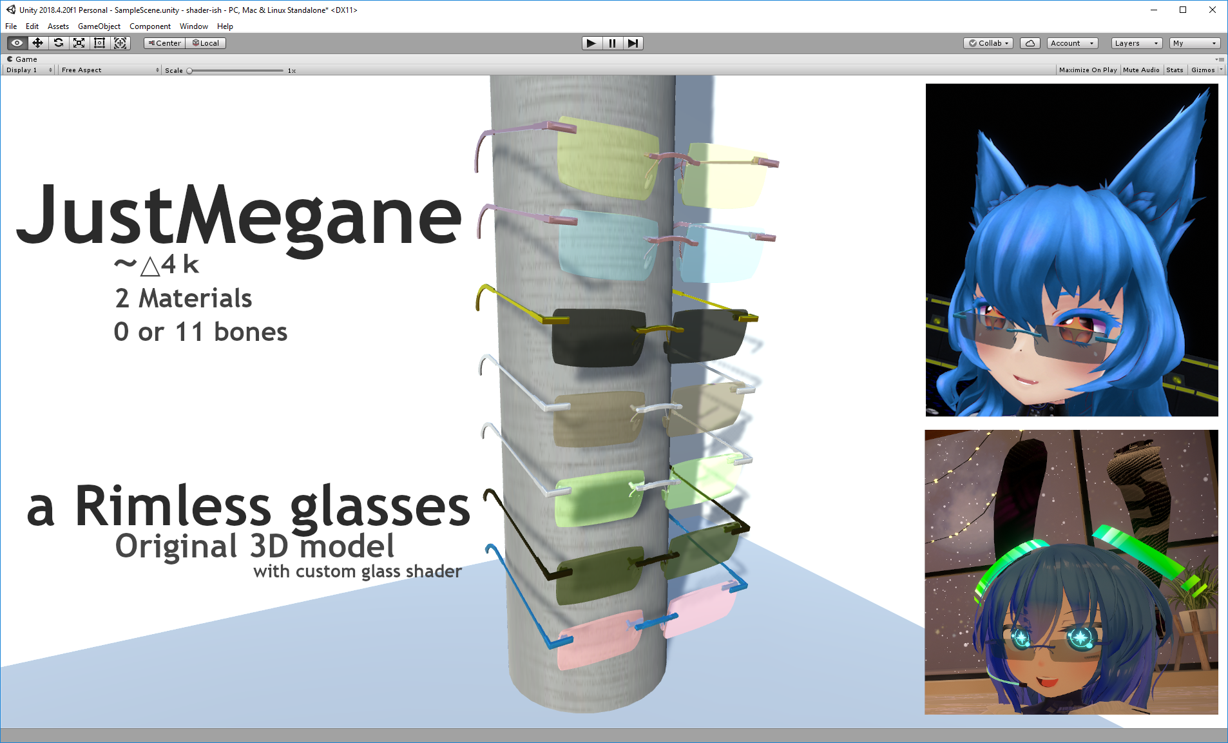Select the Rect transform tool
Image resolution: width=1228 pixels, height=743 pixels.
pyautogui.click(x=100, y=43)
